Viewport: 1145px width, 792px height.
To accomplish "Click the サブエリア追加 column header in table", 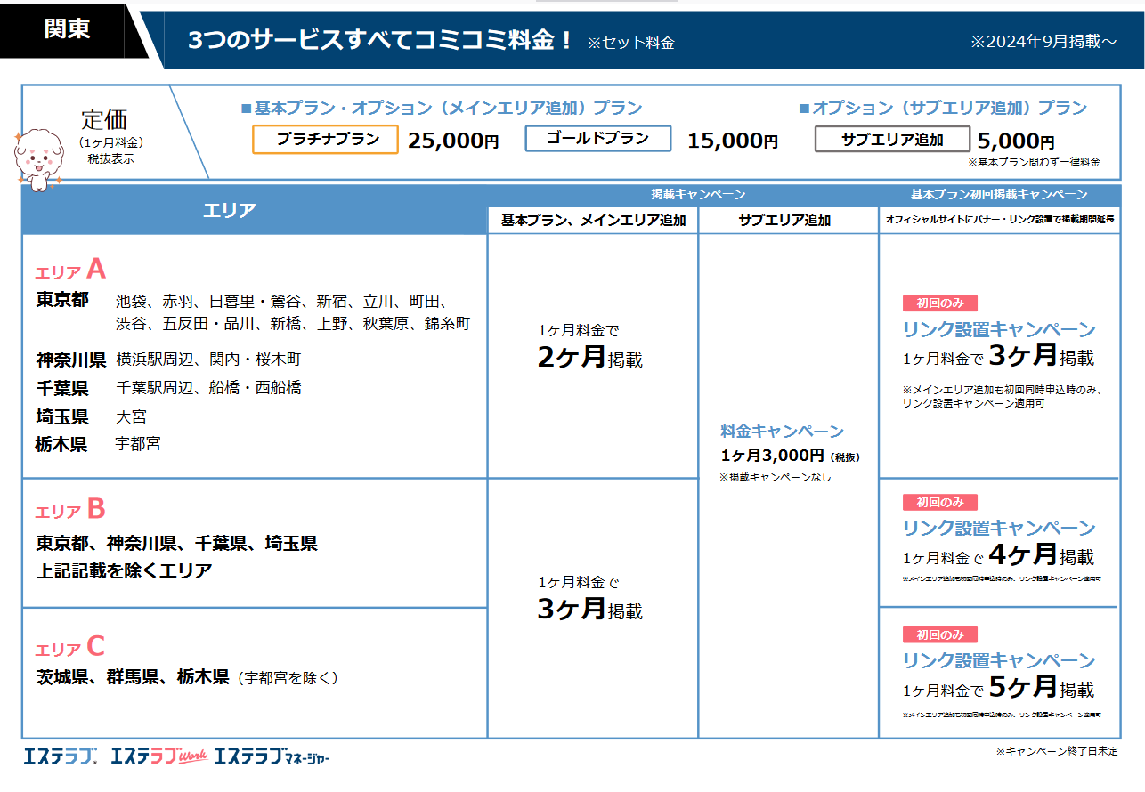I will click(784, 221).
